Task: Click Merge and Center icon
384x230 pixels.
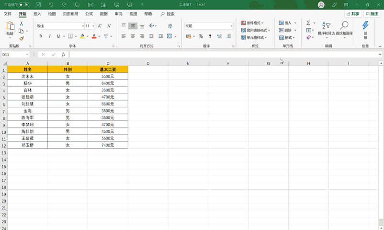Action: (x=169, y=36)
